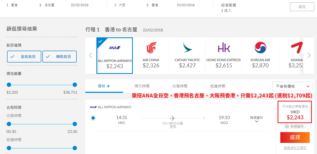Viewport: 317px width, 154px height.
Task: Select the 14:35 HKG flight radio button
Action: click(x=93, y=118)
